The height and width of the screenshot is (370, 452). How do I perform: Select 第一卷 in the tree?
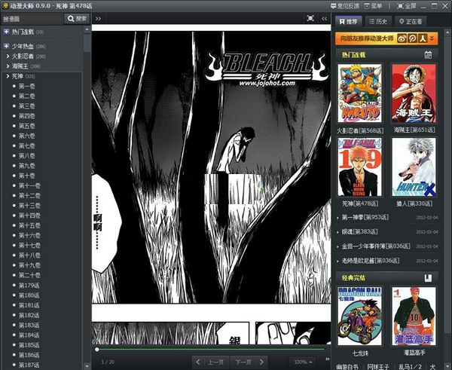tap(27, 86)
